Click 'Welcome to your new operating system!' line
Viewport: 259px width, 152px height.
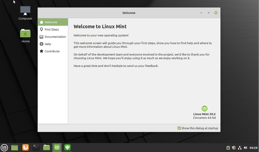101,35
